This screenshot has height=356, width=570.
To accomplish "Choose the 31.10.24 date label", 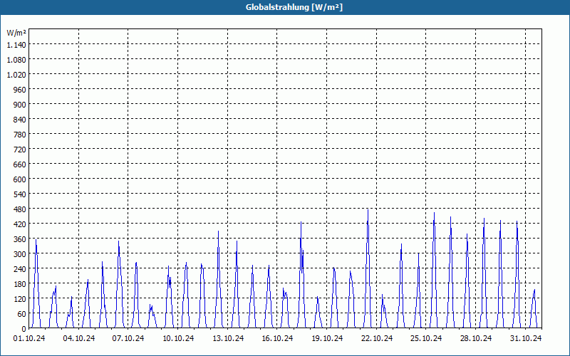I will pos(526,338).
